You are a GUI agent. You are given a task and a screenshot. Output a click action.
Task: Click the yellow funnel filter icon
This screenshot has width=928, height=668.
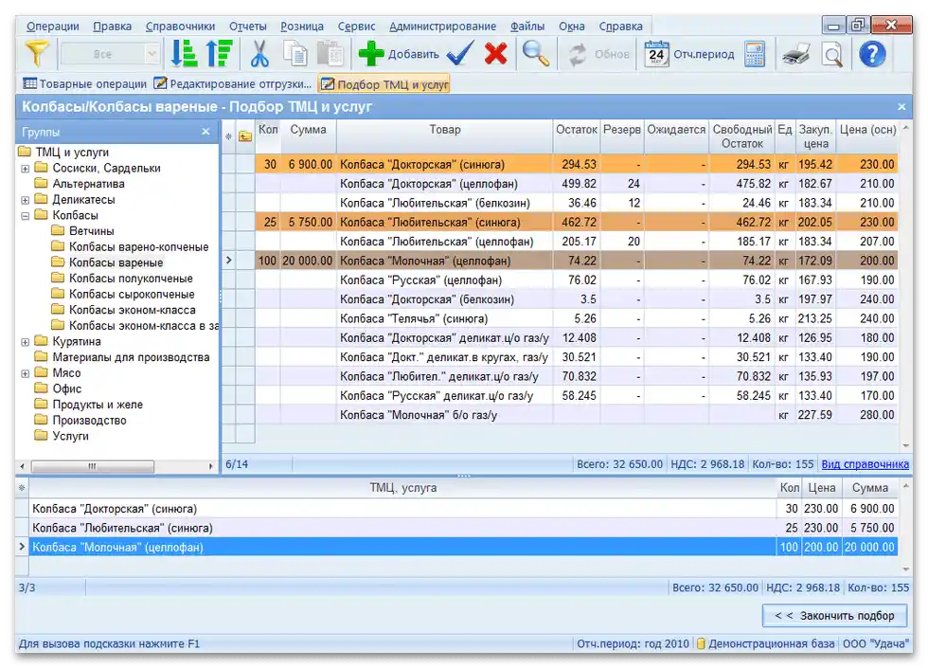[36, 54]
